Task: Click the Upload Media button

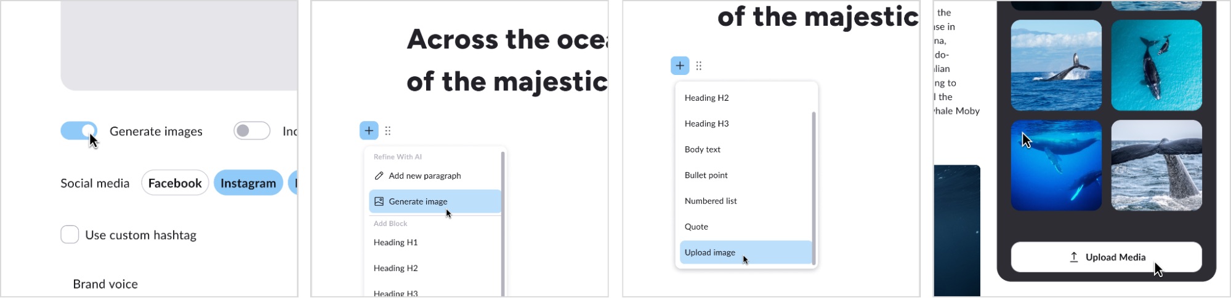Action: [1105, 257]
